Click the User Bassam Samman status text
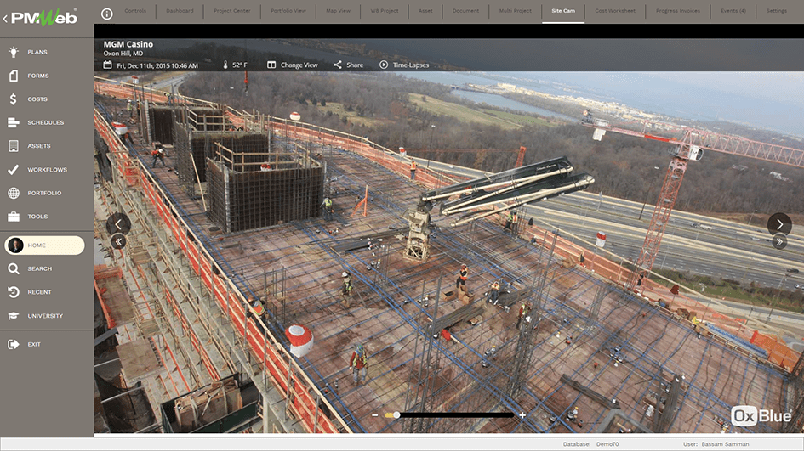The height and width of the screenshot is (451, 804). [716, 444]
